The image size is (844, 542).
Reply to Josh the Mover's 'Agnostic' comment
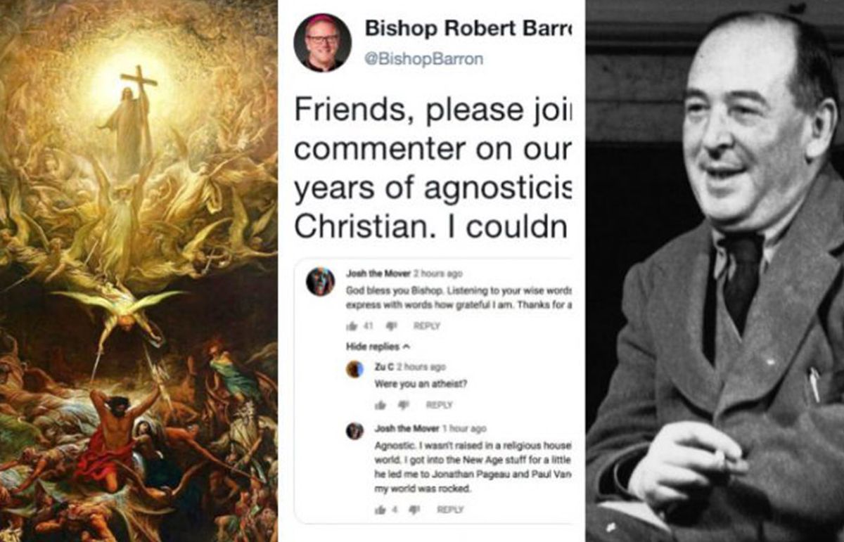coord(450,509)
